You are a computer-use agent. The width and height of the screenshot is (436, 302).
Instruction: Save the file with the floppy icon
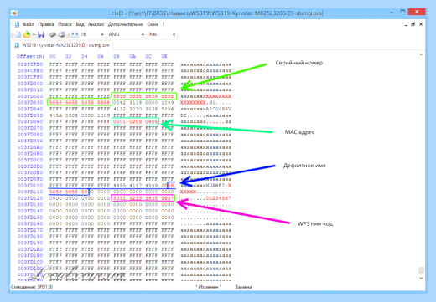click(41, 34)
